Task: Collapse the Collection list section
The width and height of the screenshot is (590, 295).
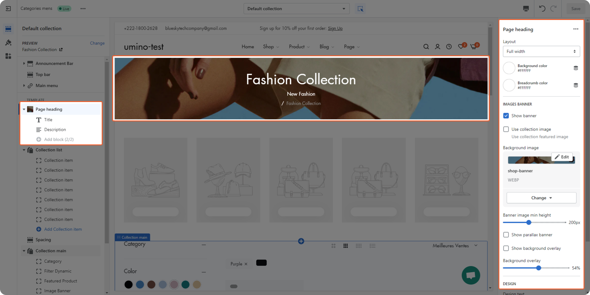Action: click(24, 150)
